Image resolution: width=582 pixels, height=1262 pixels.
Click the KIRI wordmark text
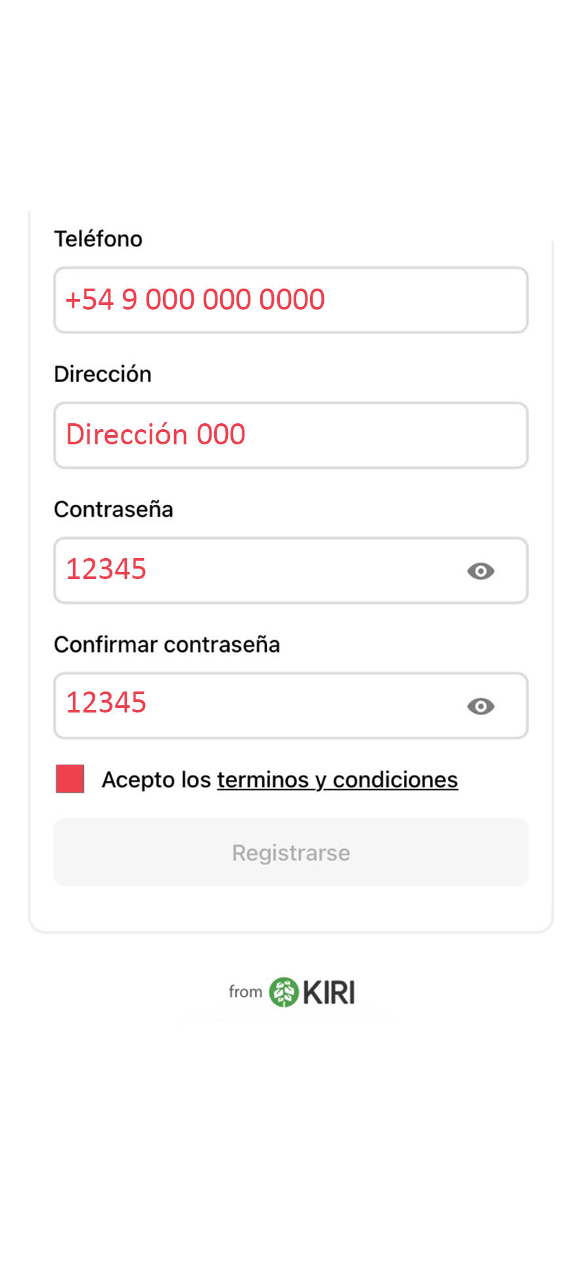click(329, 993)
